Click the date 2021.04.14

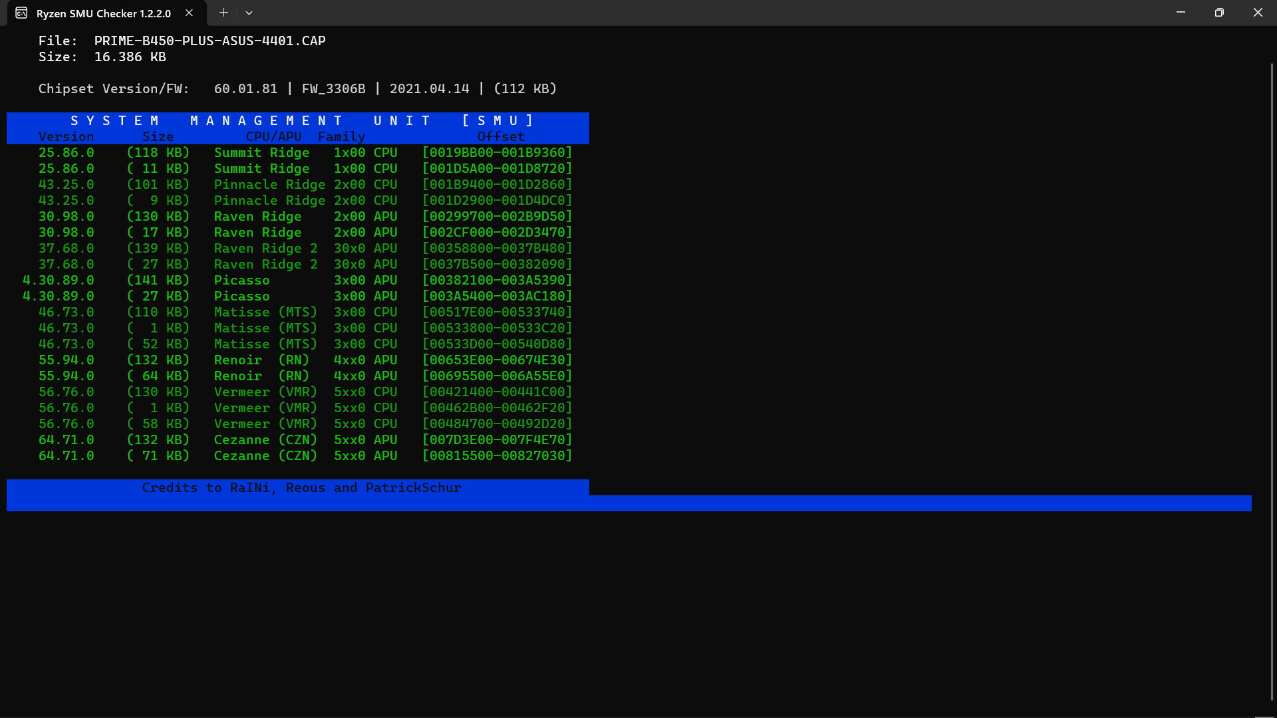click(430, 88)
